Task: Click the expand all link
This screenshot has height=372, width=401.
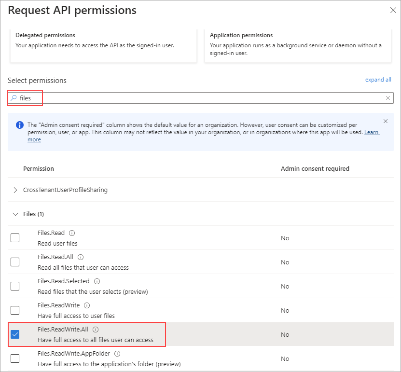Action: tap(378, 79)
